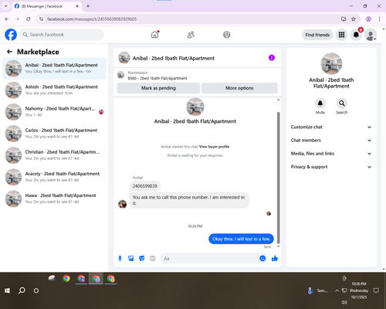This screenshot has width=386, height=309.
Task: Click the 2406599839 phone number message
Action: [x=144, y=186]
